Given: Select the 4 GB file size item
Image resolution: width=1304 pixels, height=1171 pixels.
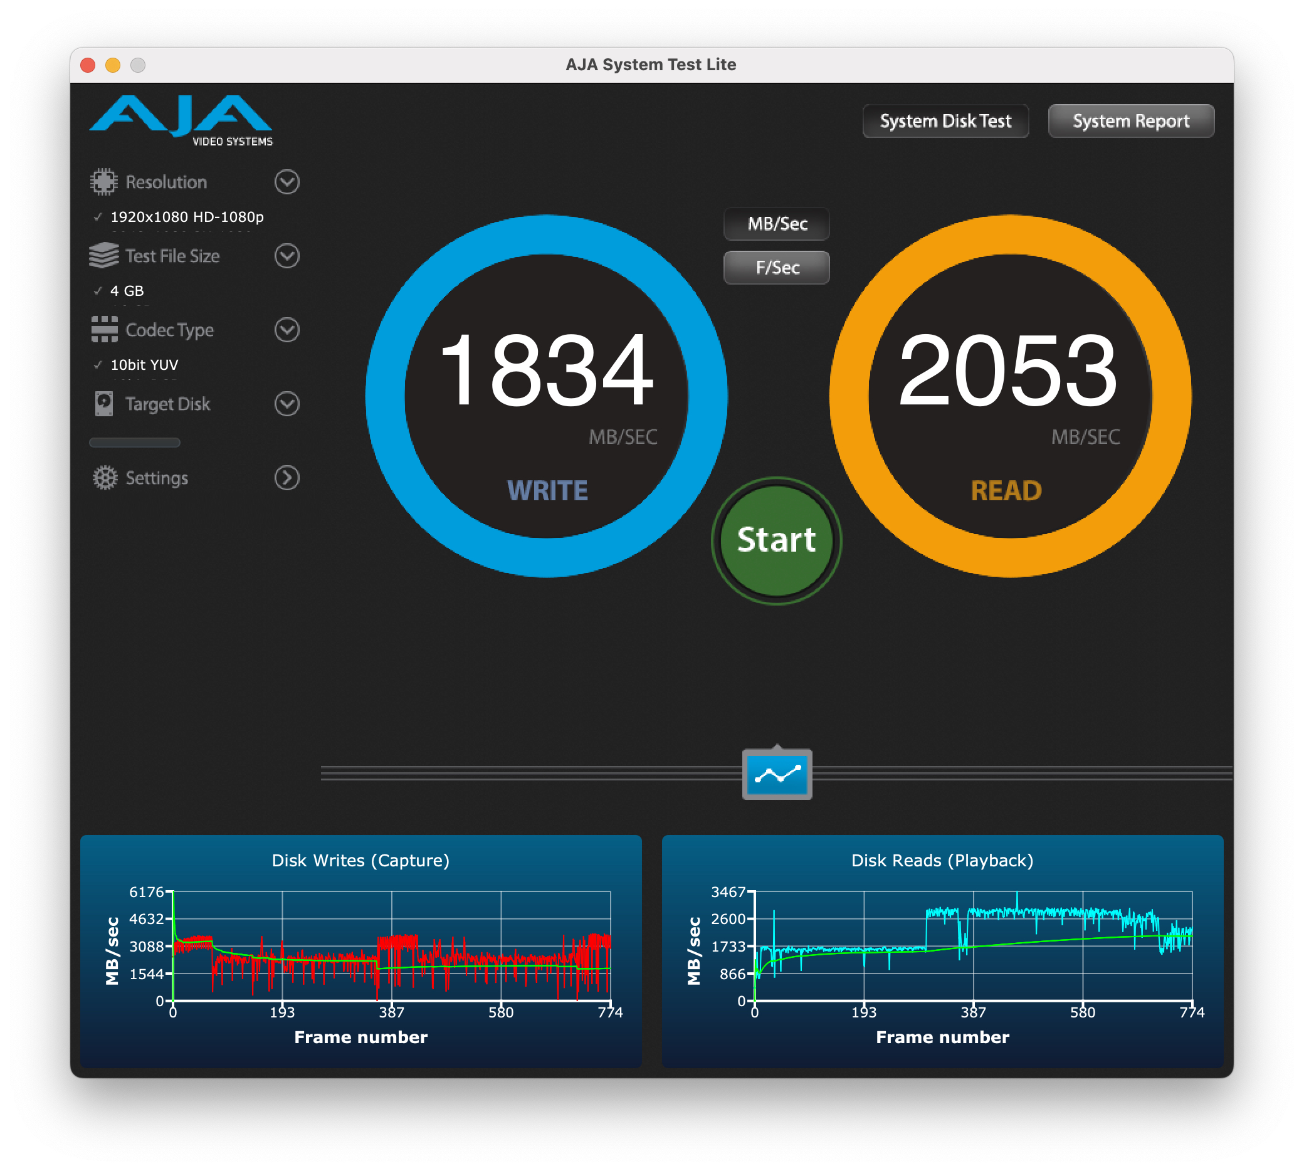Looking at the screenshot, I should (x=127, y=291).
